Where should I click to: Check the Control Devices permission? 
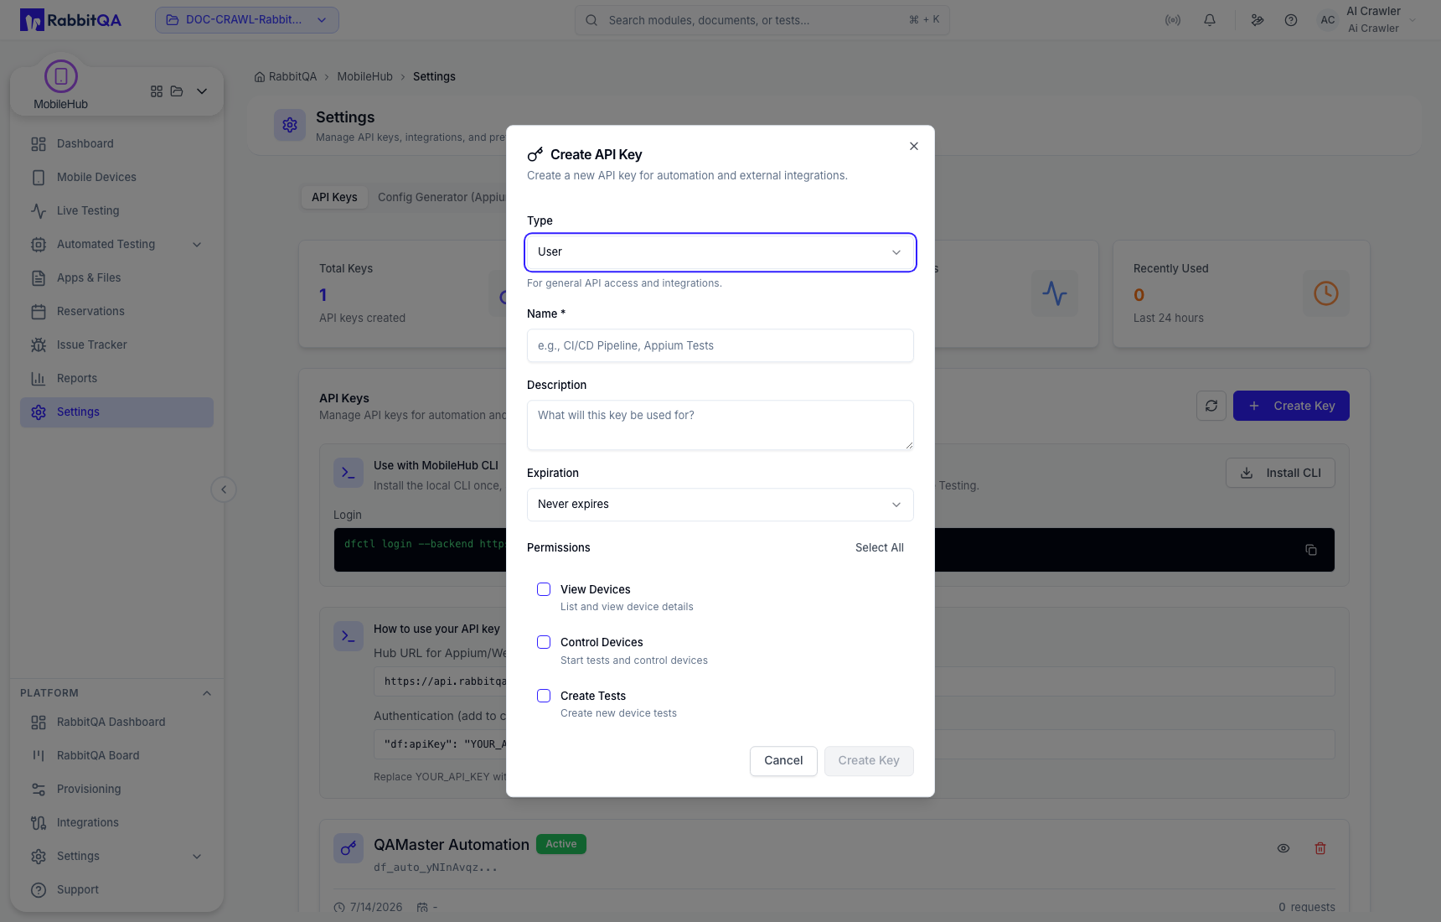tap(544, 642)
